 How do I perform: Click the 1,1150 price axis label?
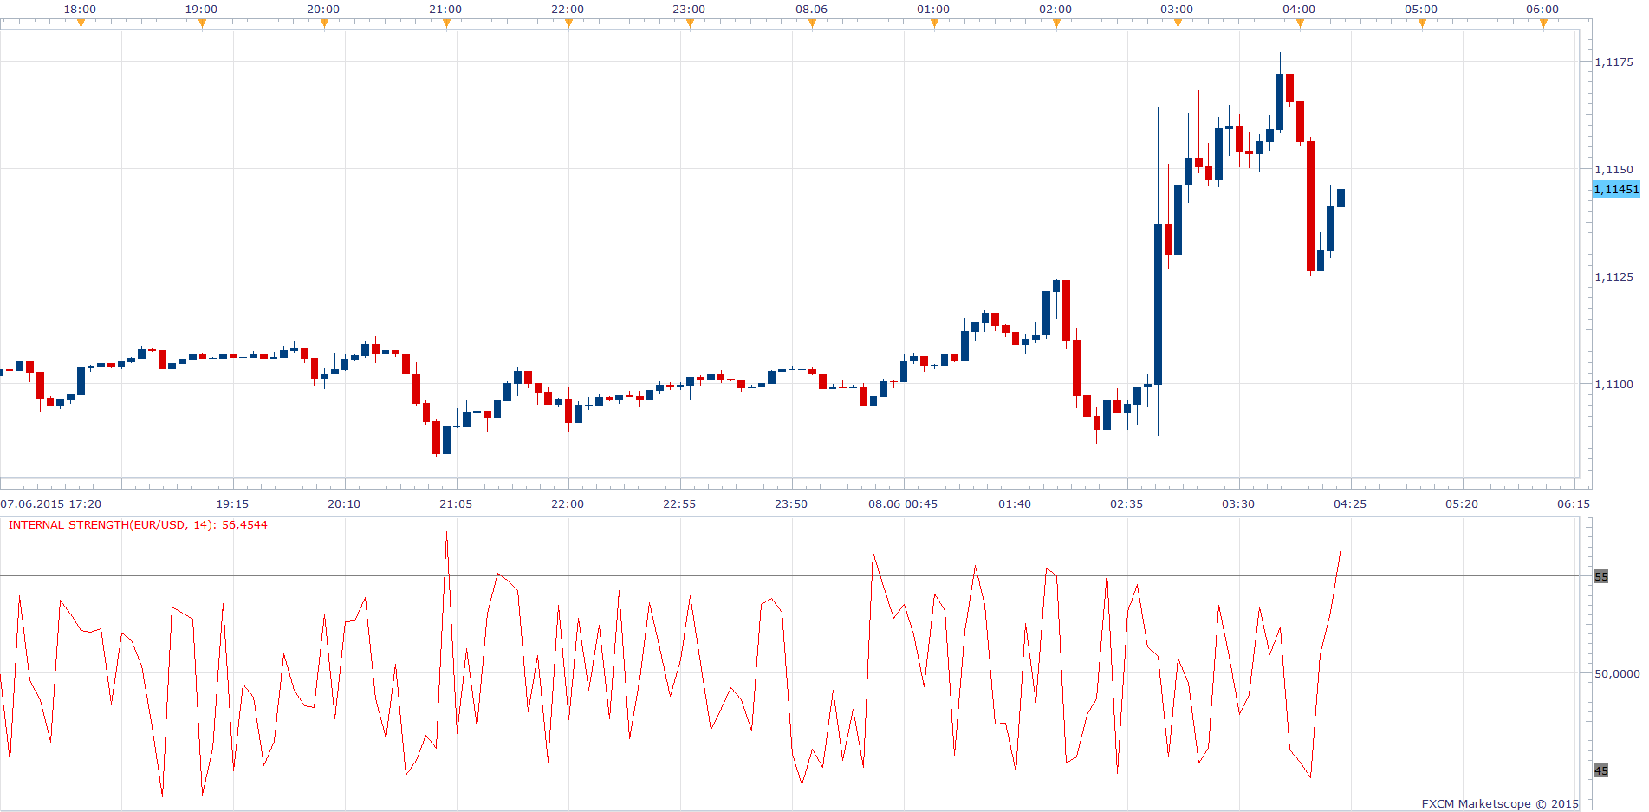tap(1614, 170)
